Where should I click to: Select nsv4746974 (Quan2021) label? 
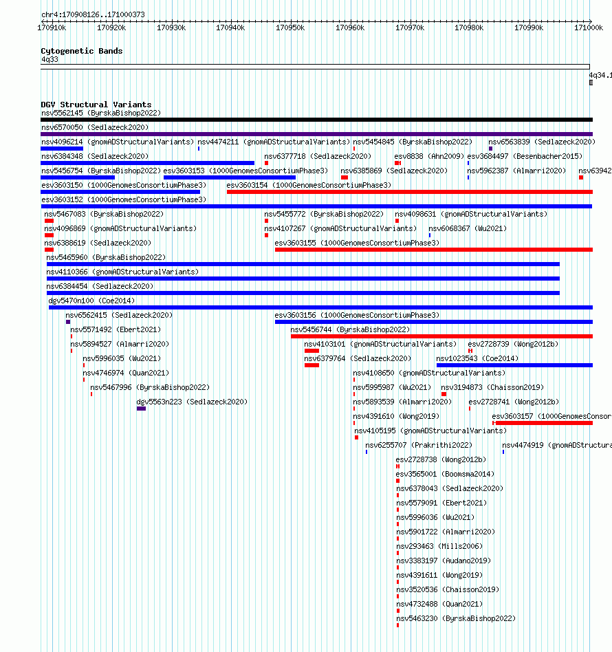(x=126, y=373)
